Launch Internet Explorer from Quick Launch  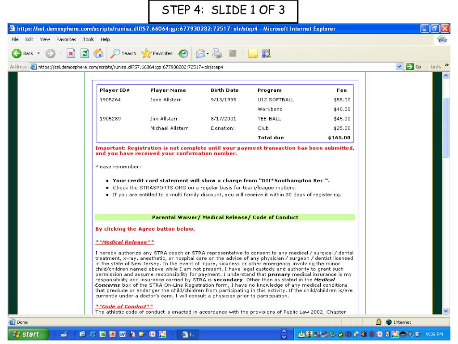pyautogui.click(x=93, y=334)
